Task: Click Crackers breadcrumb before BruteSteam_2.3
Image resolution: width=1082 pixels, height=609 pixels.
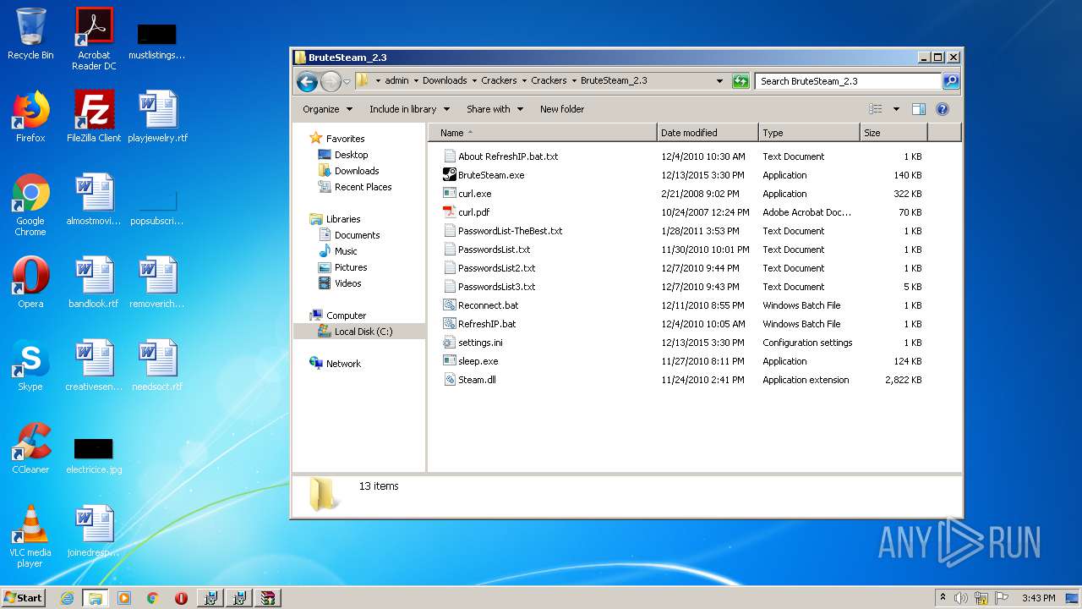Action: pos(549,81)
